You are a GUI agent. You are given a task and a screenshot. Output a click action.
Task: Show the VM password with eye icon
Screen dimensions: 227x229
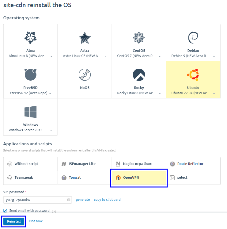(x=69, y=200)
